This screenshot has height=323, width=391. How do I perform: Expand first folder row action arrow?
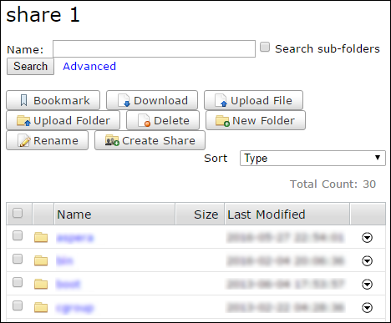367,238
